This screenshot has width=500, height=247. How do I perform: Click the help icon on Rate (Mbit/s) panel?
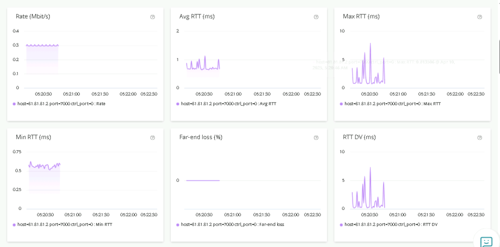152,17
